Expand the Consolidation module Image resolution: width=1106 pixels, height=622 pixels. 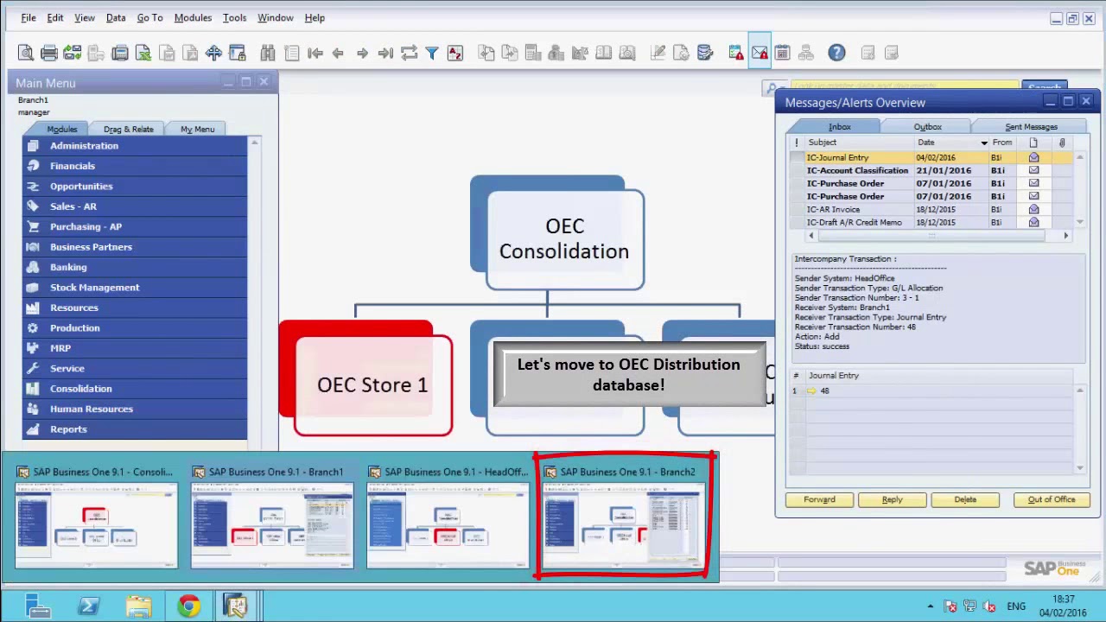tap(135, 389)
